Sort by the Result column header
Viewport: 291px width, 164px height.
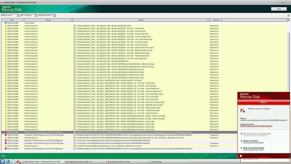[x=48, y=20]
